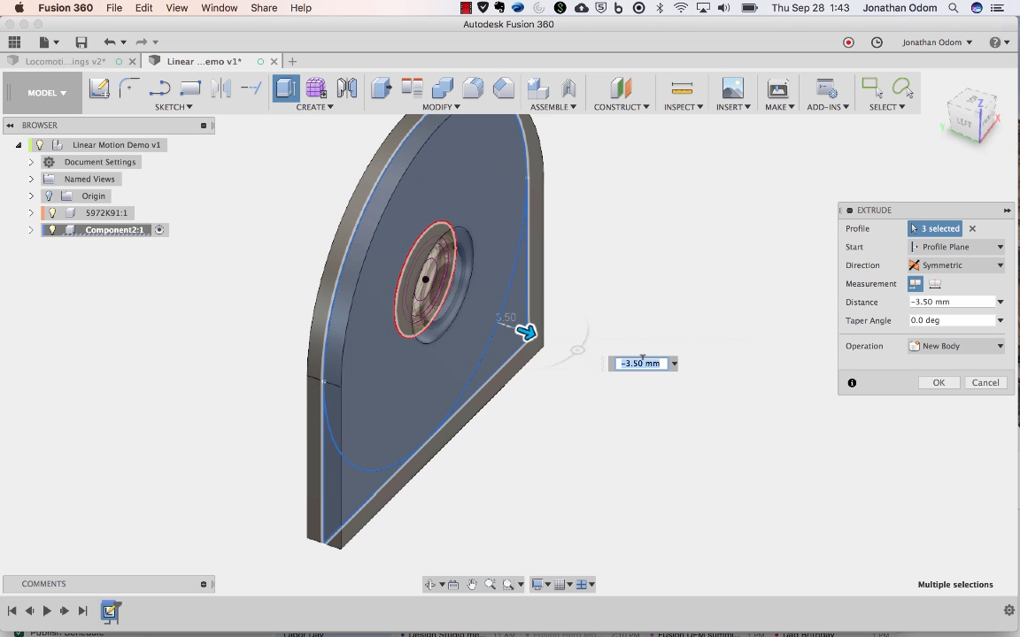This screenshot has width=1020, height=637.
Task: Click the timeline play button
Action: [x=47, y=610]
